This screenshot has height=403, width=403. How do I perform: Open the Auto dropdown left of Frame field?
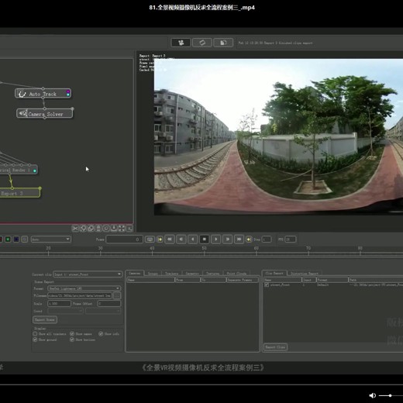tap(50, 239)
